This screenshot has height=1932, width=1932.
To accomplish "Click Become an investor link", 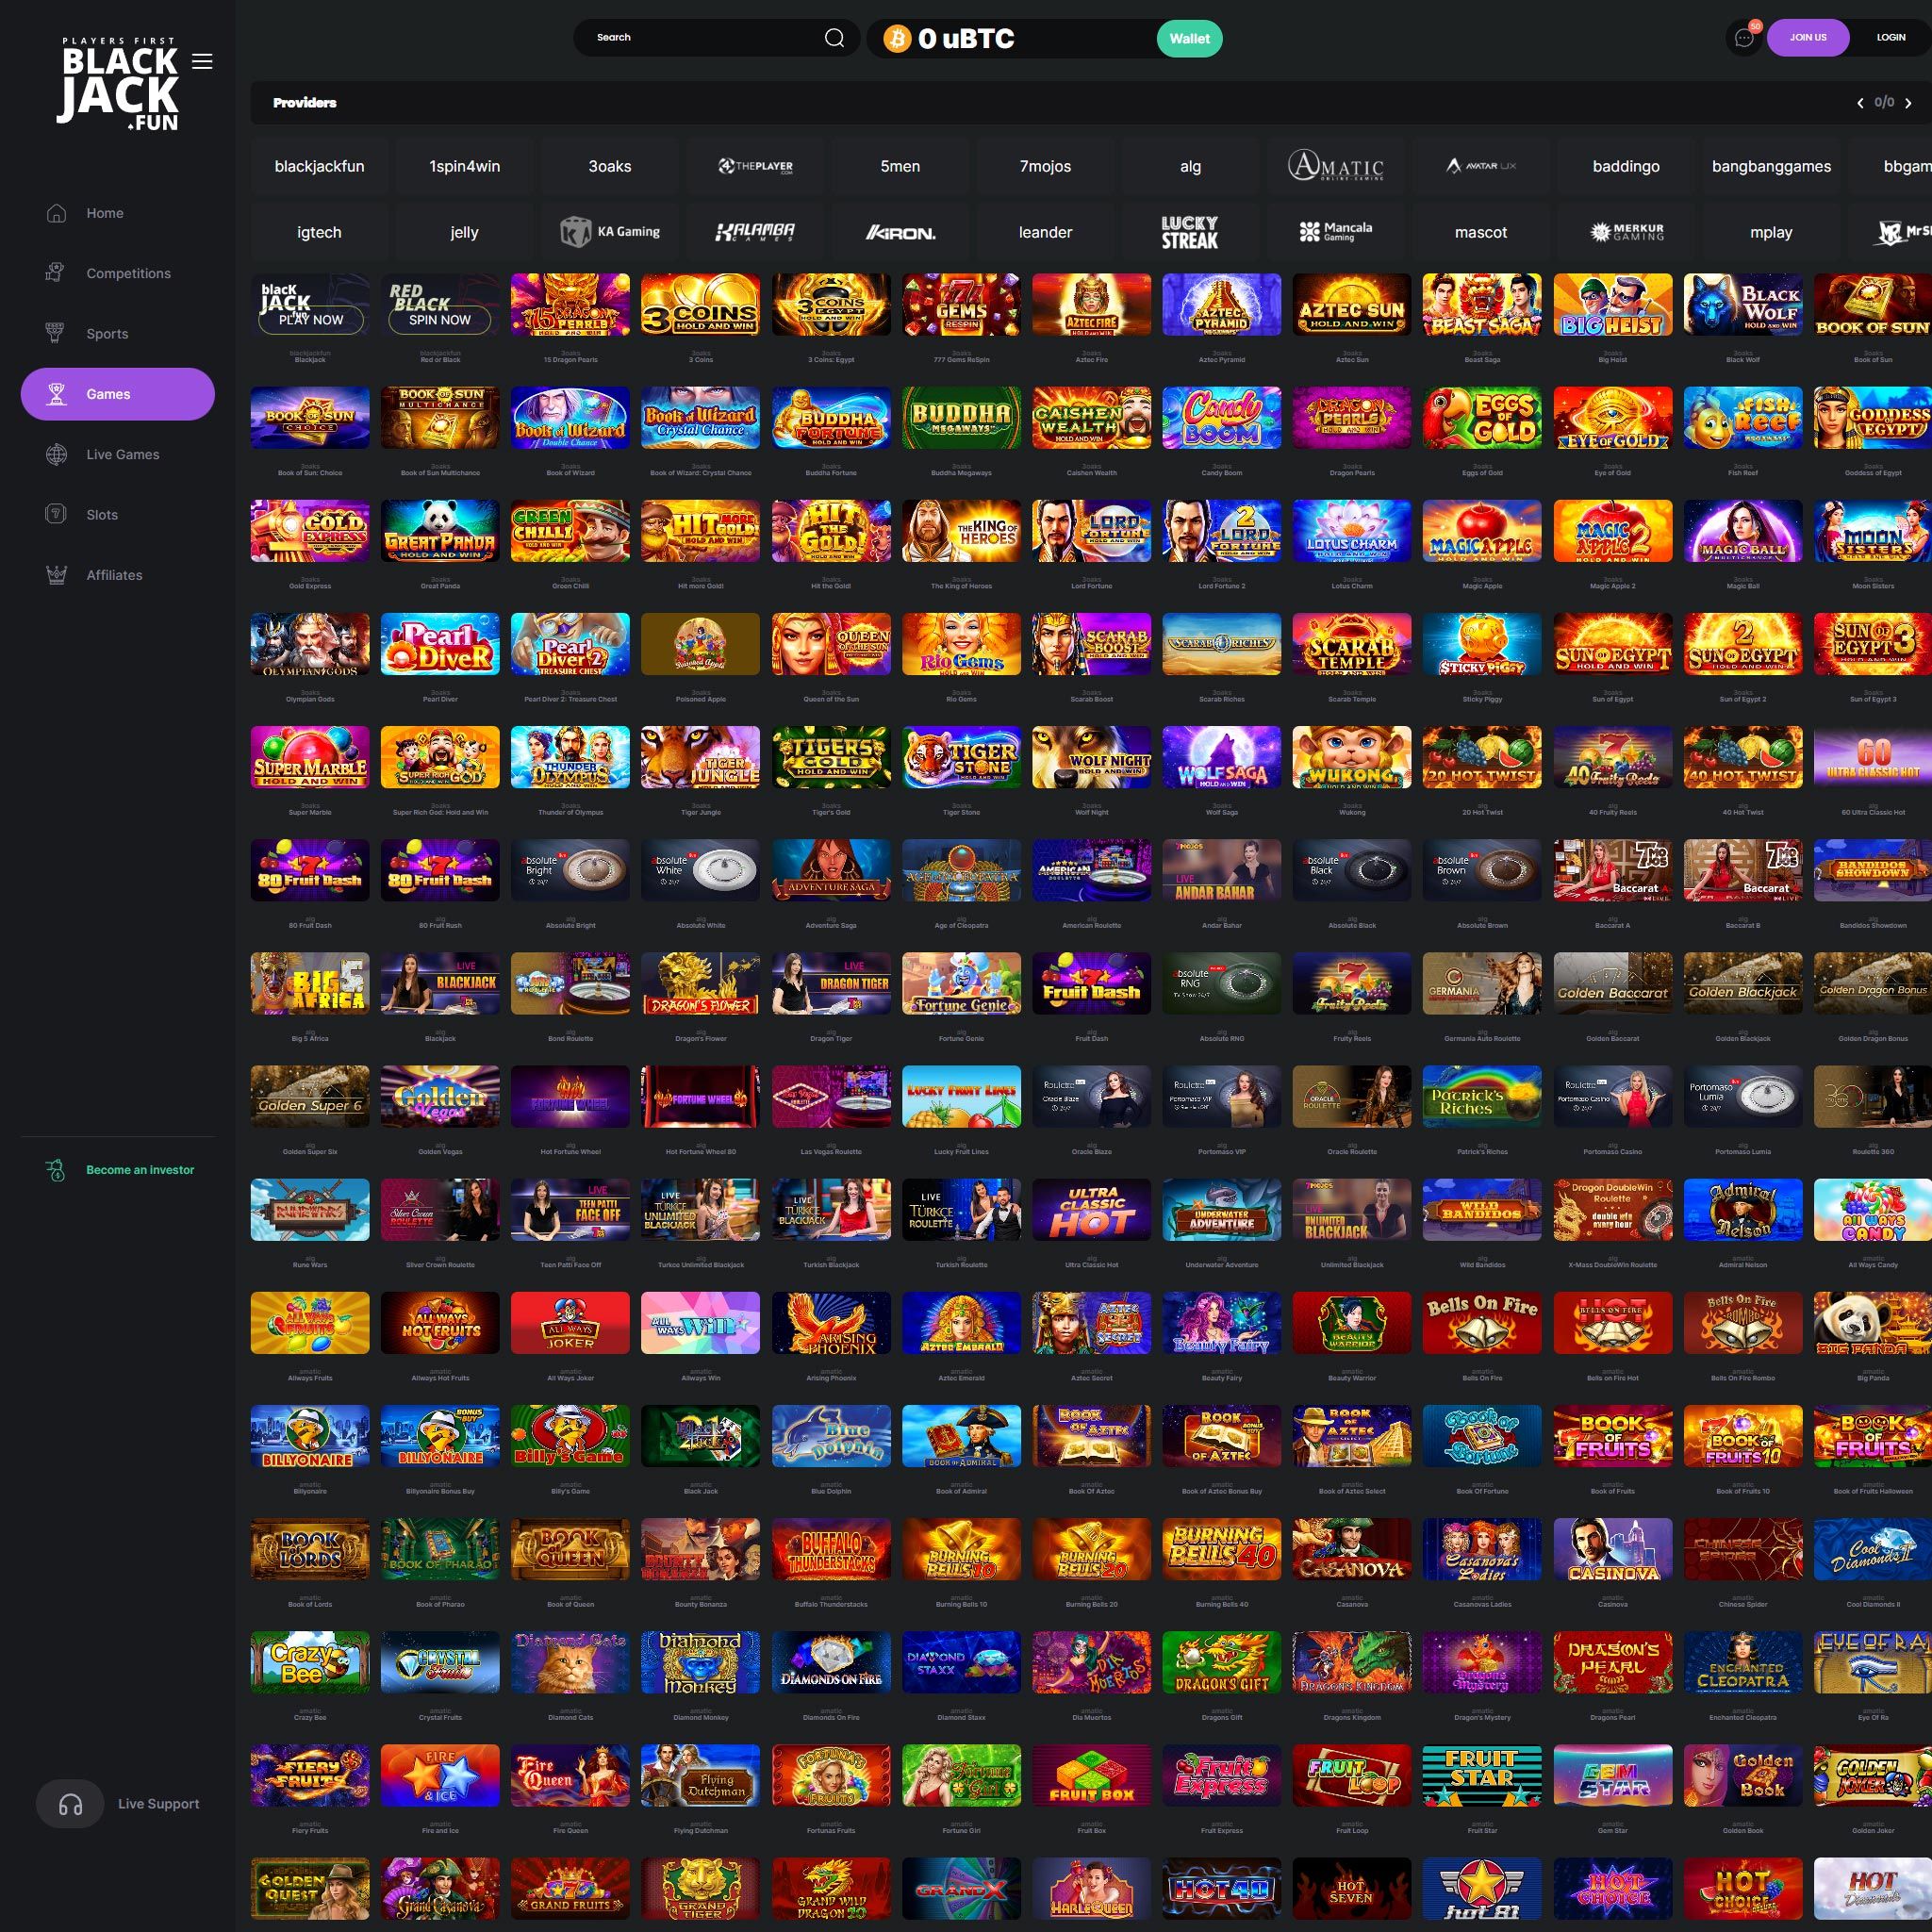I will click(x=140, y=1170).
